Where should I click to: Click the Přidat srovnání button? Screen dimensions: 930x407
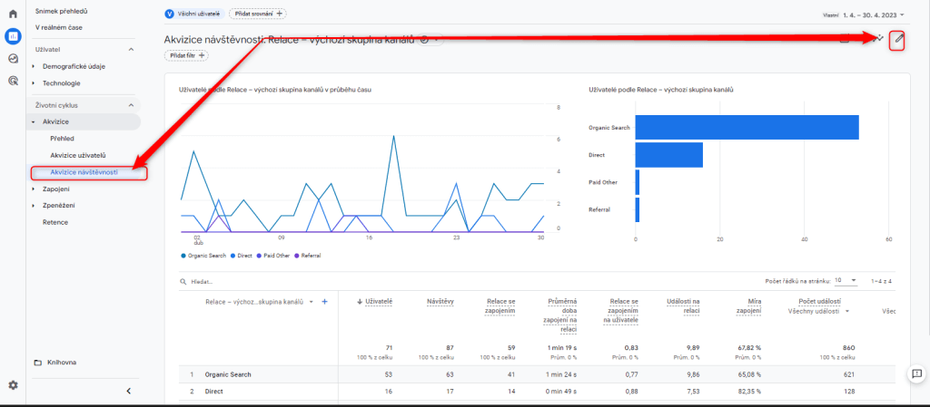(257, 14)
